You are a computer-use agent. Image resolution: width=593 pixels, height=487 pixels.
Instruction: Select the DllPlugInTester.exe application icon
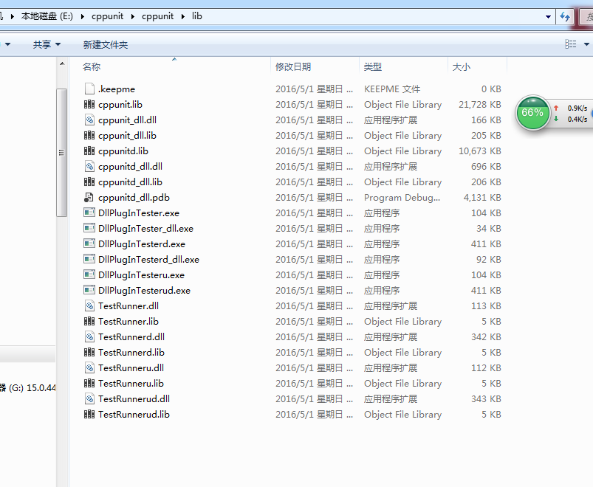click(x=89, y=213)
